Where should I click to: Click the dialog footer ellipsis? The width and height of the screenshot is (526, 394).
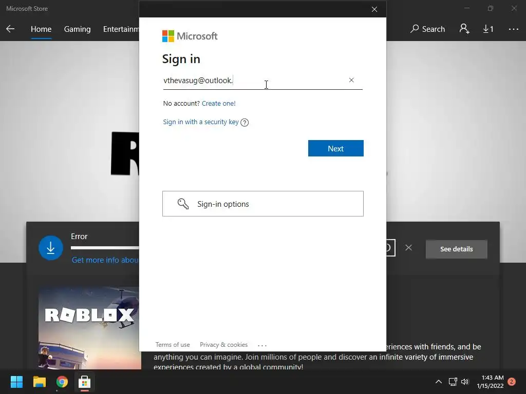[x=262, y=345]
